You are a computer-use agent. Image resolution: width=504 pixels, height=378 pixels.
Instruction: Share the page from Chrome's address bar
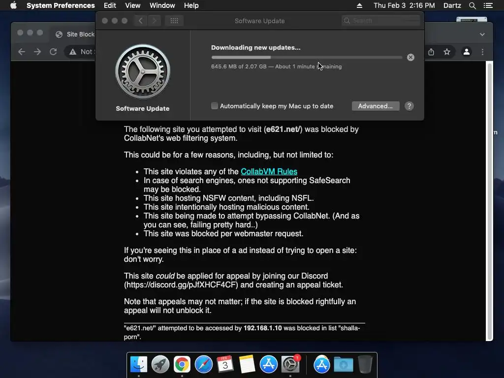[x=431, y=52]
